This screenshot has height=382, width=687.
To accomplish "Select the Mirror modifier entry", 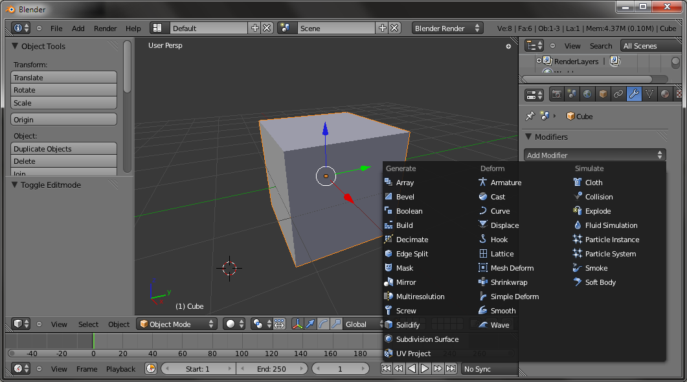I will (406, 282).
